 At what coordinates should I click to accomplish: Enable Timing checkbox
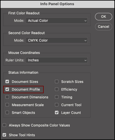coord(57,97)
